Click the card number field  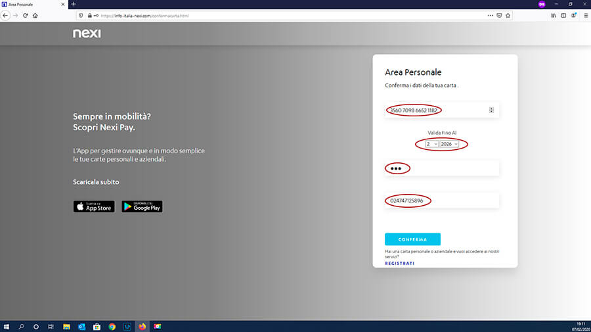pyautogui.click(x=442, y=110)
